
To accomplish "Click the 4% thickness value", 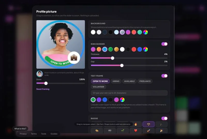I will (166, 54).
